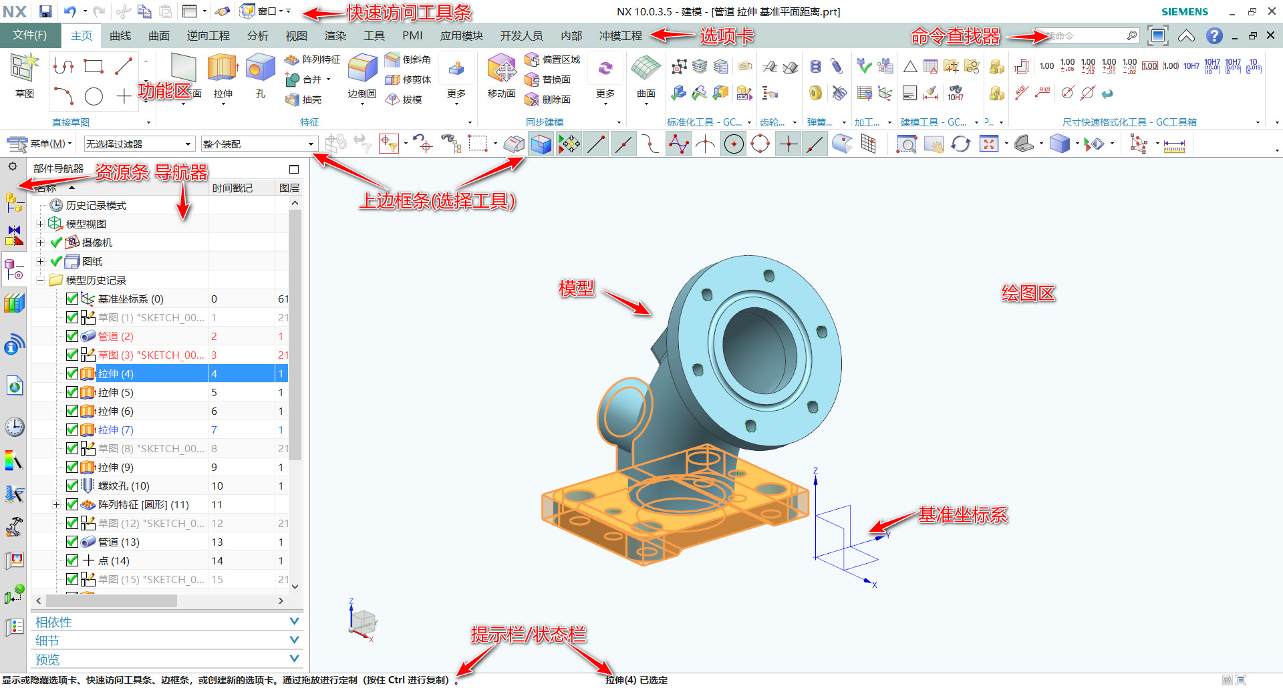Open the 菜单(M) menu button
The image size is (1283, 688).
(x=39, y=144)
